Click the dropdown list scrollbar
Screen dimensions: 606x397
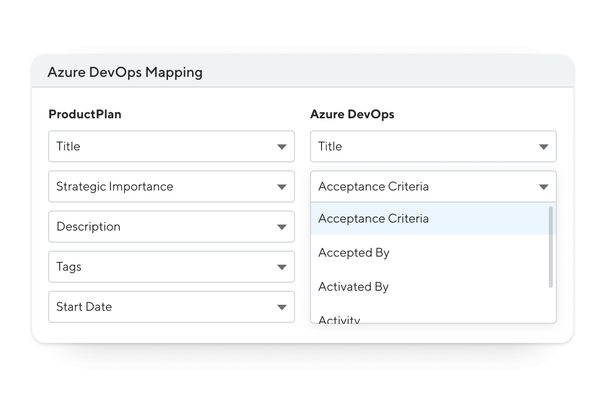point(551,247)
